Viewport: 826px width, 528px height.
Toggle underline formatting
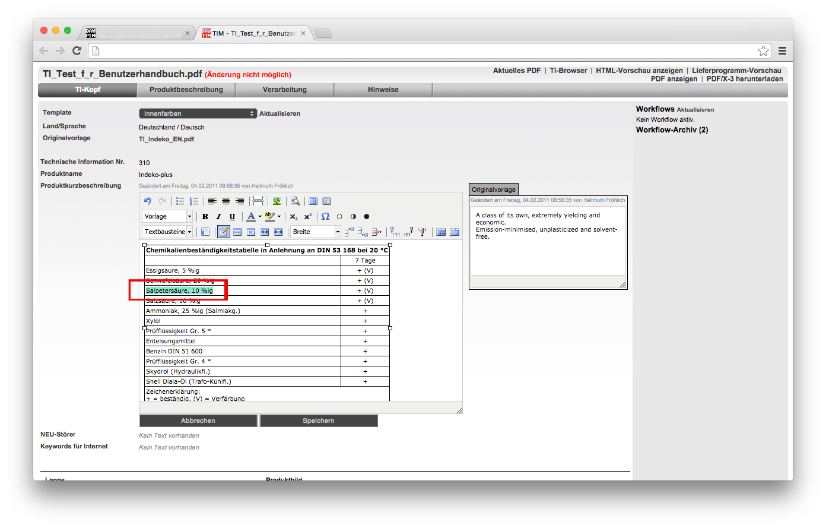232,217
